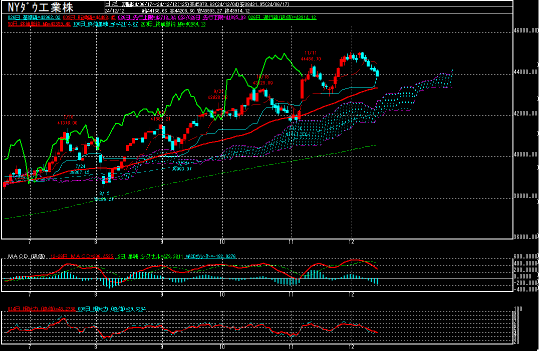Click the 8/5 low annotation date

[x=105, y=193]
